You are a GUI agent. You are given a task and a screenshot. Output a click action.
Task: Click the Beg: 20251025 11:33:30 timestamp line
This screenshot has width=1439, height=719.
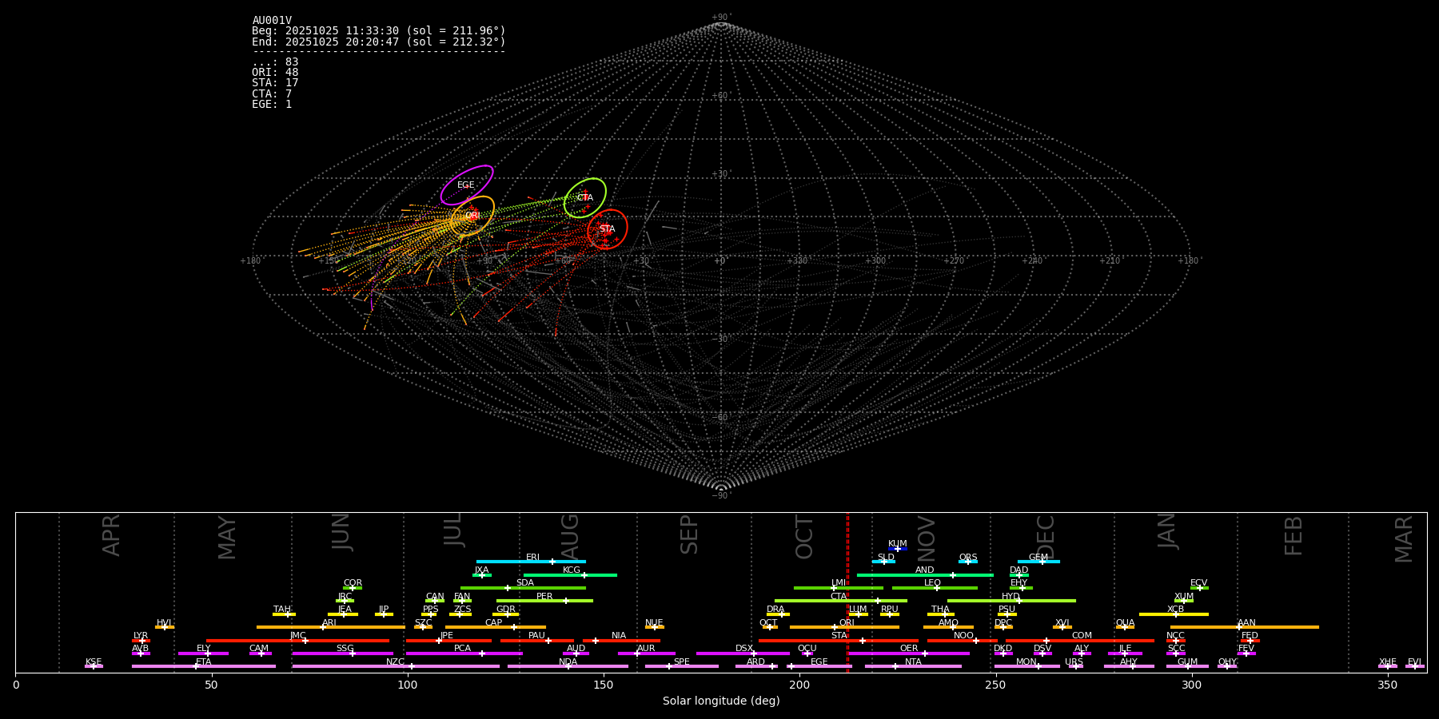click(x=379, y=31)
